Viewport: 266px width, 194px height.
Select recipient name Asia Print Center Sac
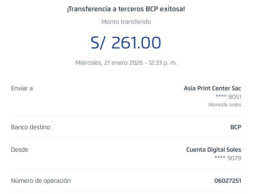coord(212,88)
